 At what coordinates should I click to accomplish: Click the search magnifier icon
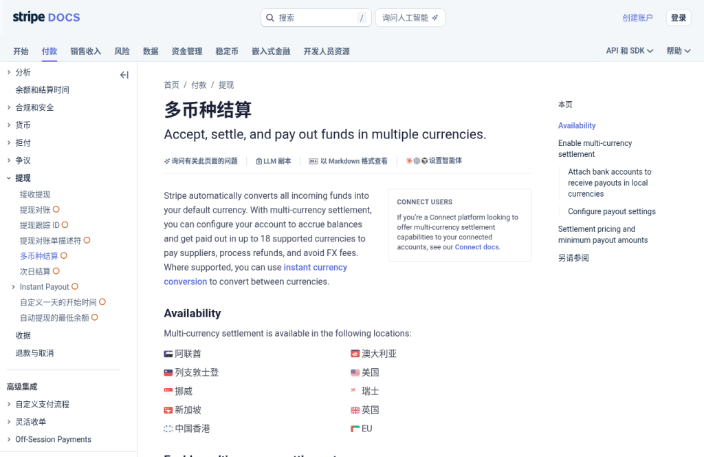tap(269, 17)
